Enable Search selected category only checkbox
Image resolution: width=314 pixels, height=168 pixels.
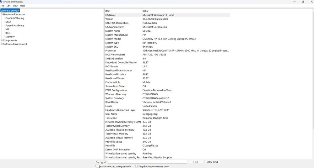click(x=97, y=166)
